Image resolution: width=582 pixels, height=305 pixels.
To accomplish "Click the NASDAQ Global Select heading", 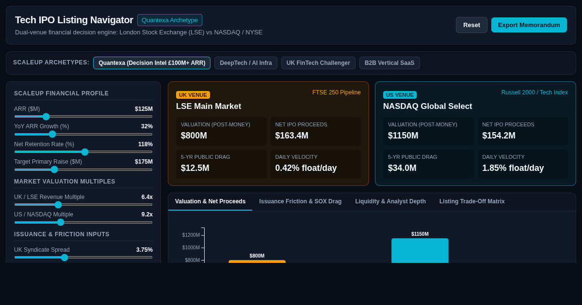I will (x=427, y=107).
